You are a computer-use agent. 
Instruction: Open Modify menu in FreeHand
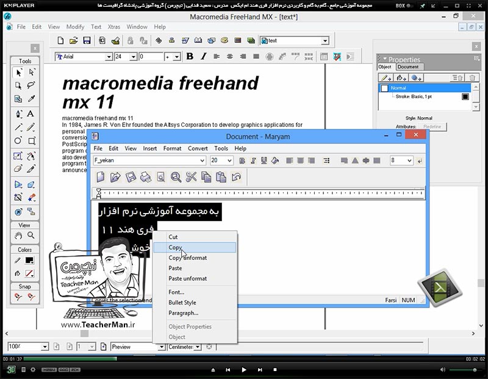pos(75,27)
